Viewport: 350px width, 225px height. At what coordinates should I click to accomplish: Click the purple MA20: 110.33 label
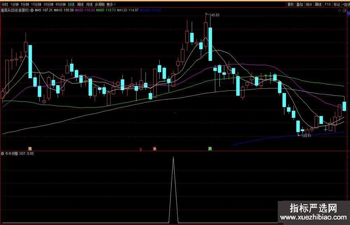(x=85, y=10)
